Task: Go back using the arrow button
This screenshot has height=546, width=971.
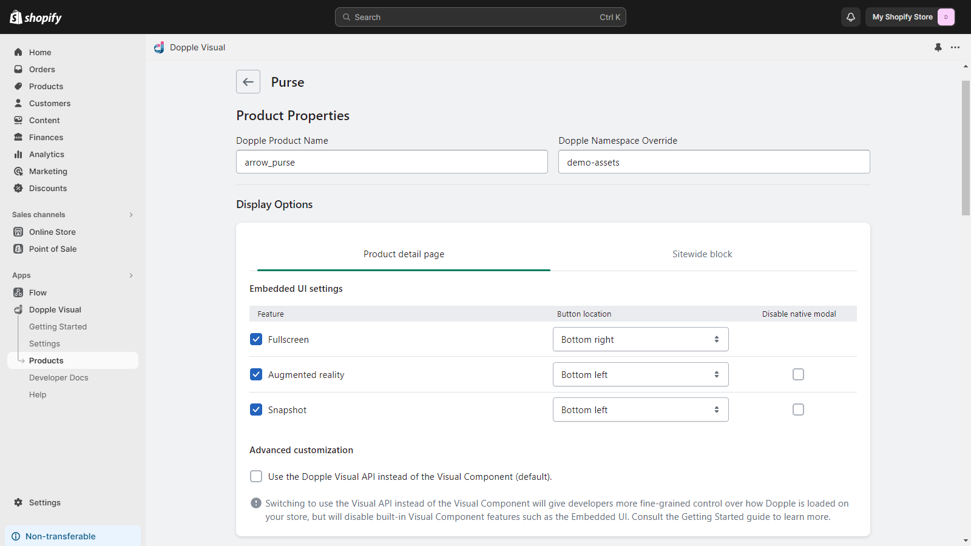Action: (x=248, y=82)
